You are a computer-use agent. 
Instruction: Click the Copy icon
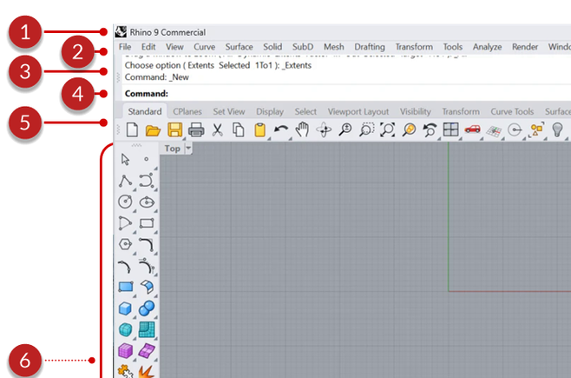239,129
